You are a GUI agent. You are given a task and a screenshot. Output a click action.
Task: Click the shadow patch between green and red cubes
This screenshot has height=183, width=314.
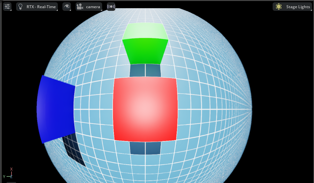click(145, 71)
